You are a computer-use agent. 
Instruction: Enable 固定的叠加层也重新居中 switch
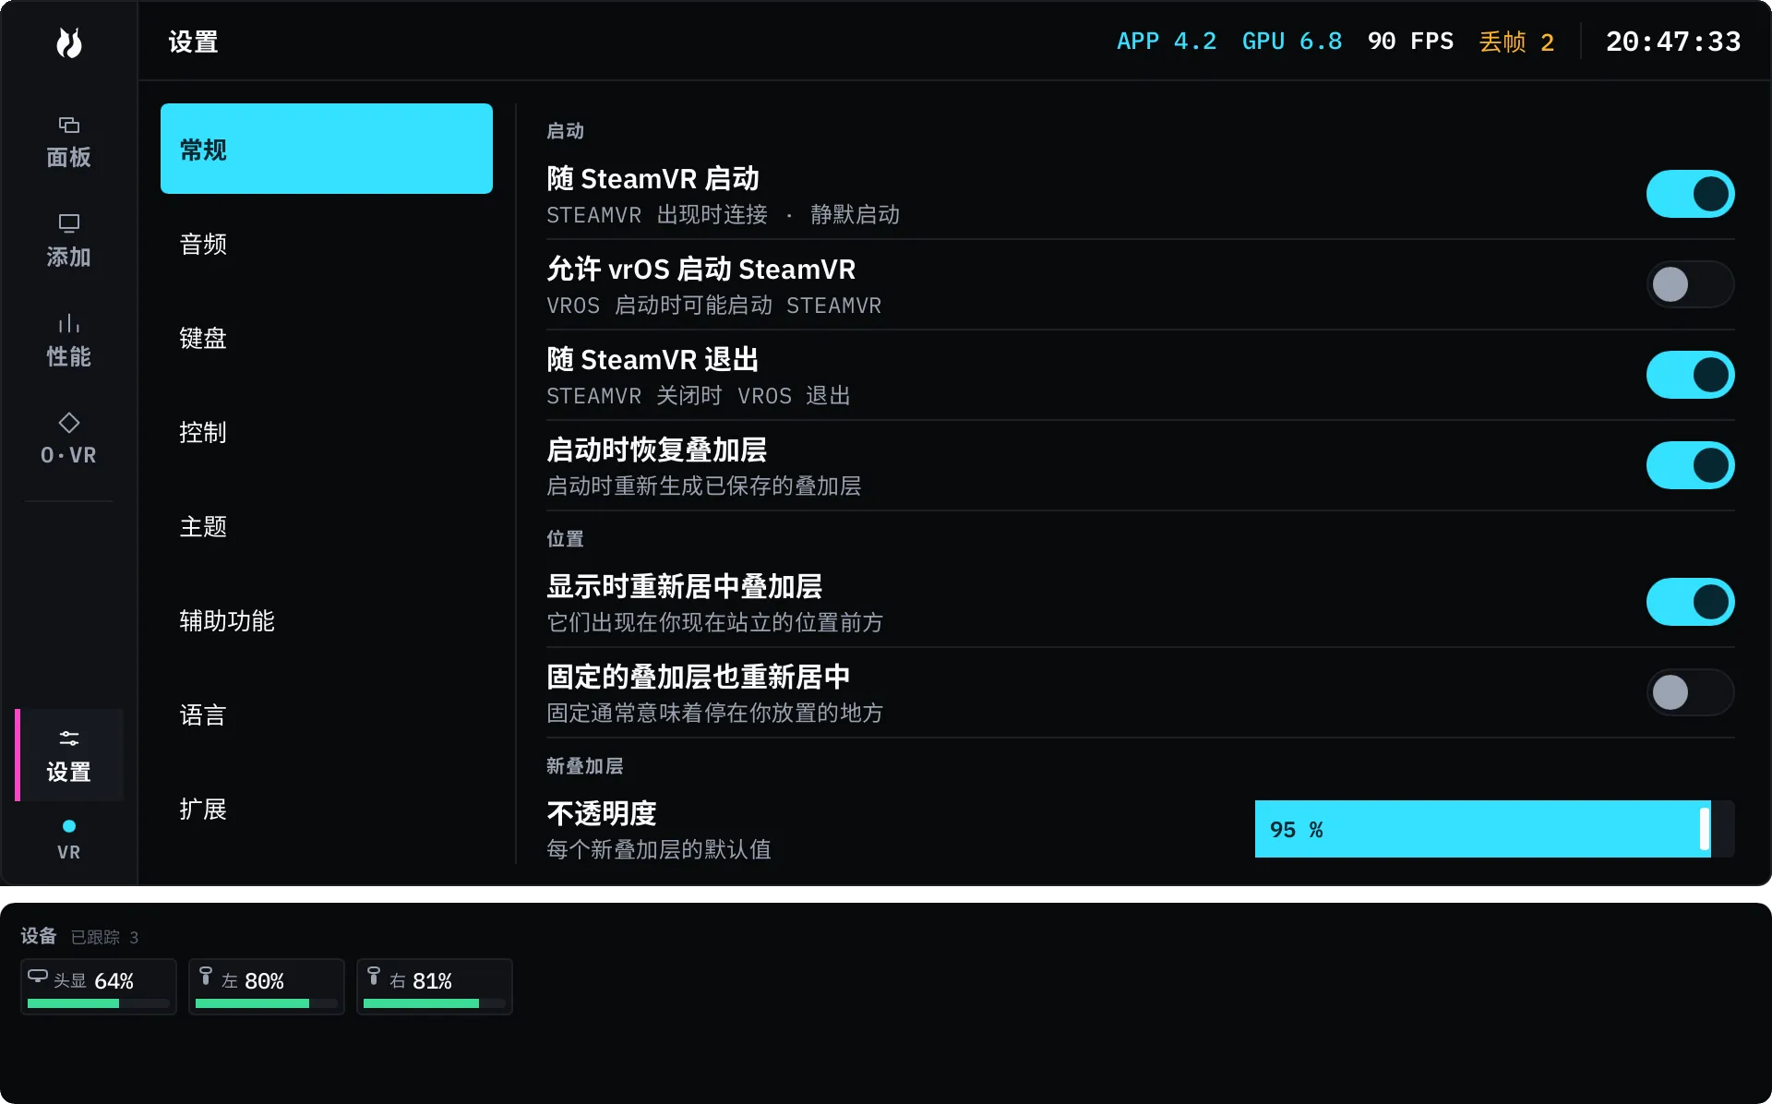point(1690,692)
